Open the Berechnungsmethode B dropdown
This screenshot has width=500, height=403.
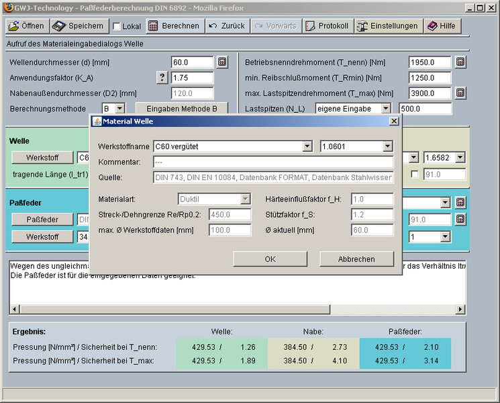119,108
